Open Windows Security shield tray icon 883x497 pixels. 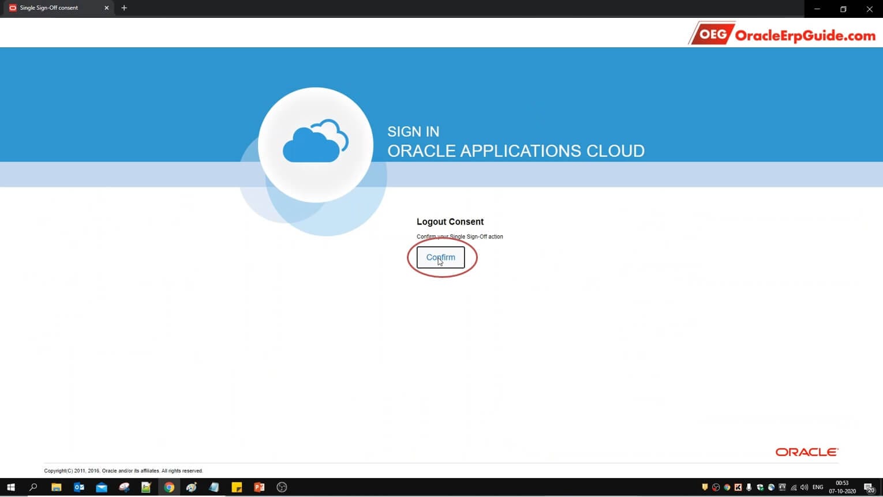760,487
